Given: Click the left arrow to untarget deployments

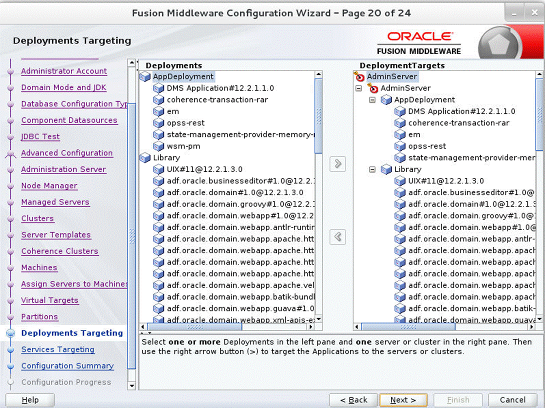Looking at the screenshot, I should pyautogui.click(x=337, y=237).
